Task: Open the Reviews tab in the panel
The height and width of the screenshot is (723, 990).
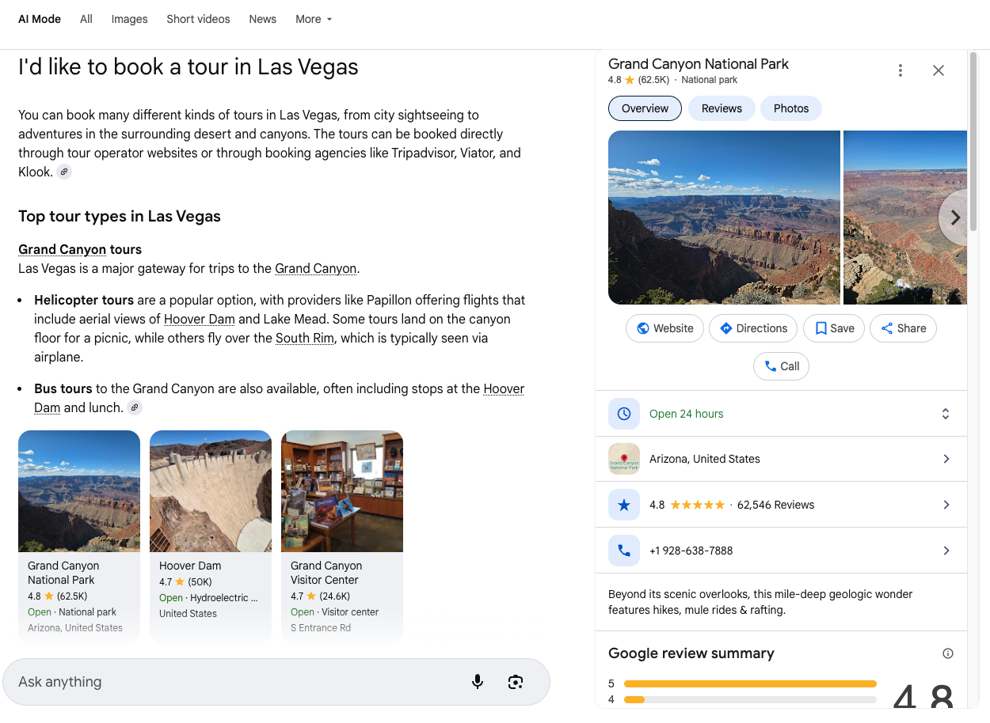Action: (x=721, y=108)
